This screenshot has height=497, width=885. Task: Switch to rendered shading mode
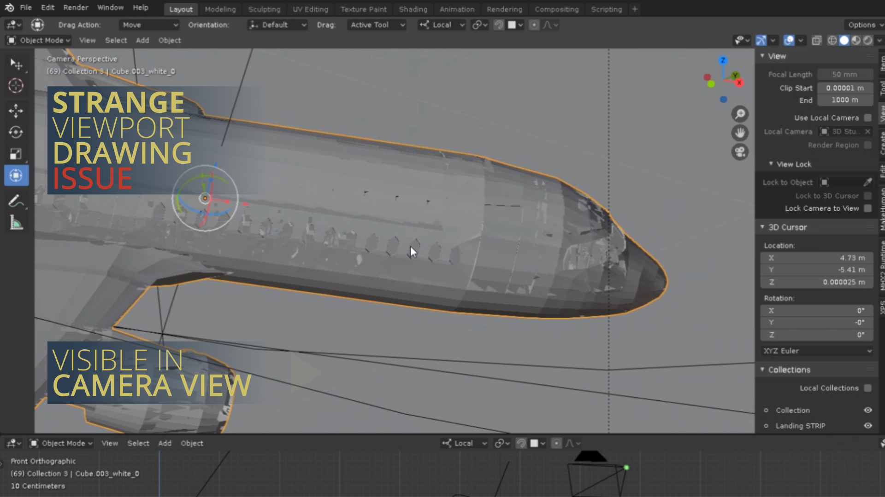pos(868,40)
